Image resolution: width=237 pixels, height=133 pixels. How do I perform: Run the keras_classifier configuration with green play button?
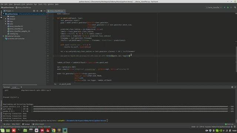click(x=225, y=7)
